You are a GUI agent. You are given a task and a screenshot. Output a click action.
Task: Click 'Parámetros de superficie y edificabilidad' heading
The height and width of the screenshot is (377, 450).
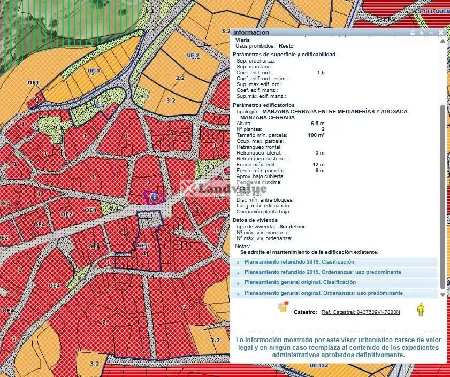(284, 55)
